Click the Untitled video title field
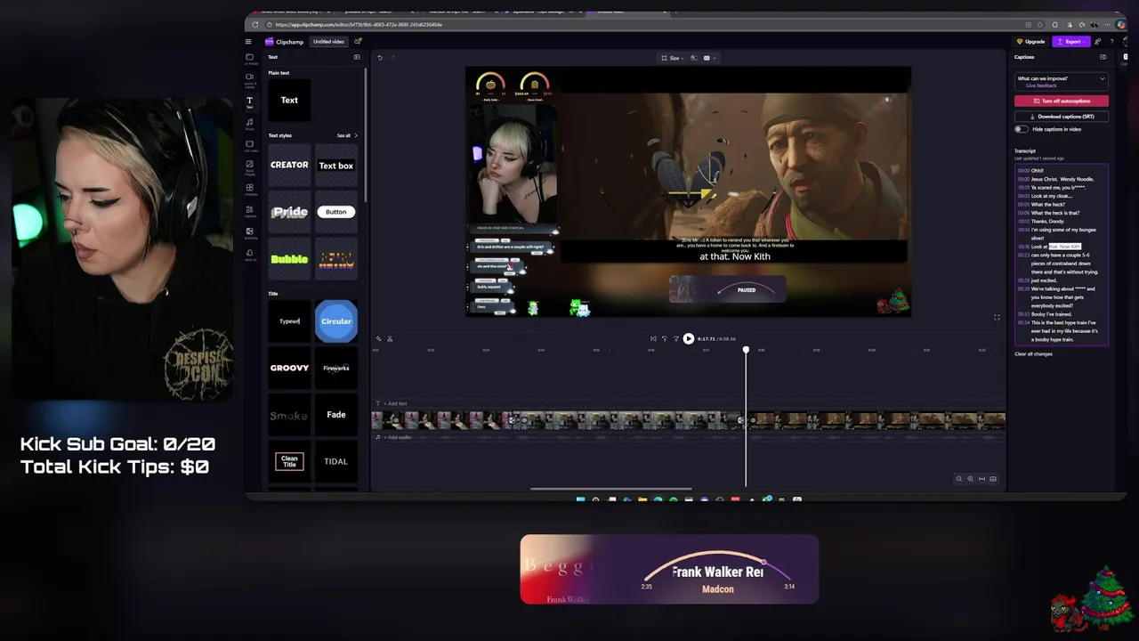The image size is (1139, 641). coord(328,42)
